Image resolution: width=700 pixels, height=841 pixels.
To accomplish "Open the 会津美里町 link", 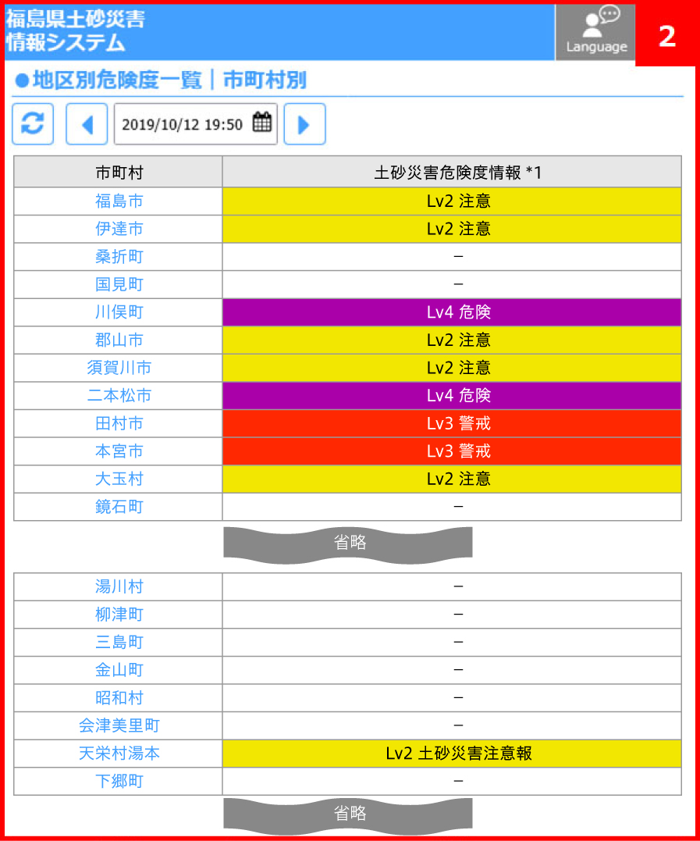I will [x=119, y=725].
